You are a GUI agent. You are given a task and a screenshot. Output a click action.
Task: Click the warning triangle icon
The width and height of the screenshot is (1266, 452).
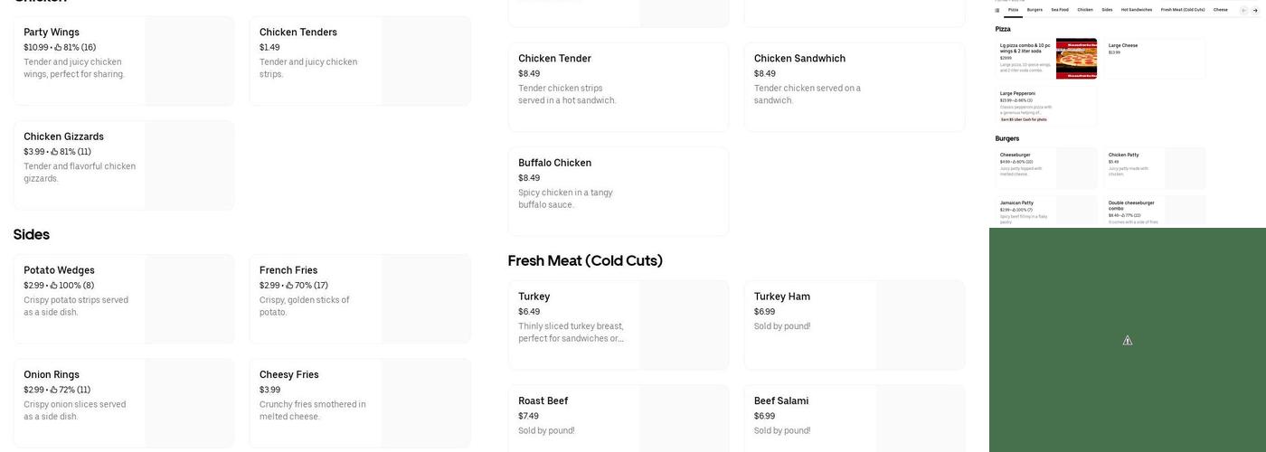[x=1128, y=341]
